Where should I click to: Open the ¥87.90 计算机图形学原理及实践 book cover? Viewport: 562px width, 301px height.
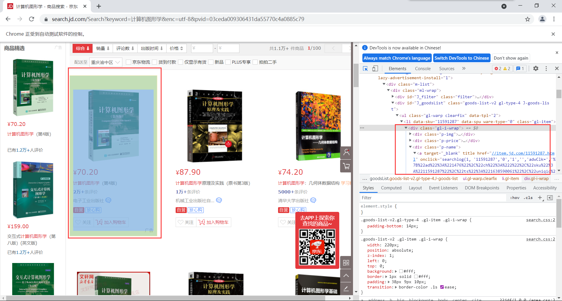(215, 126)
